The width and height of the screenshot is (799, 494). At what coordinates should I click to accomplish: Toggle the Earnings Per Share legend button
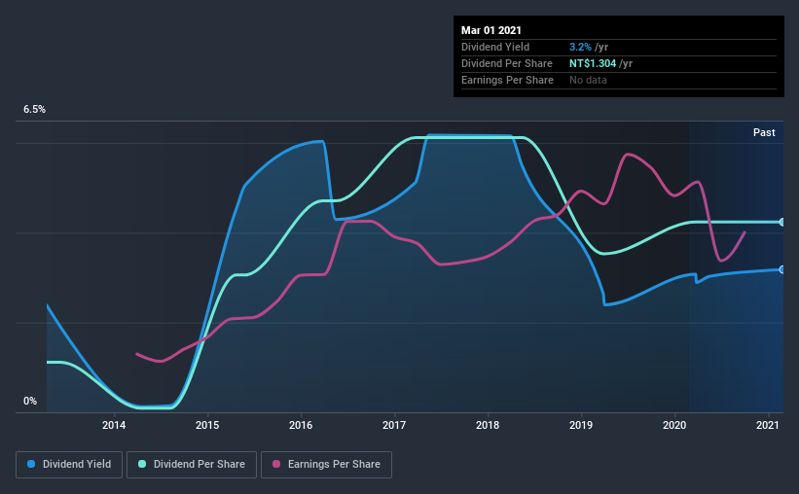point(326,465)
